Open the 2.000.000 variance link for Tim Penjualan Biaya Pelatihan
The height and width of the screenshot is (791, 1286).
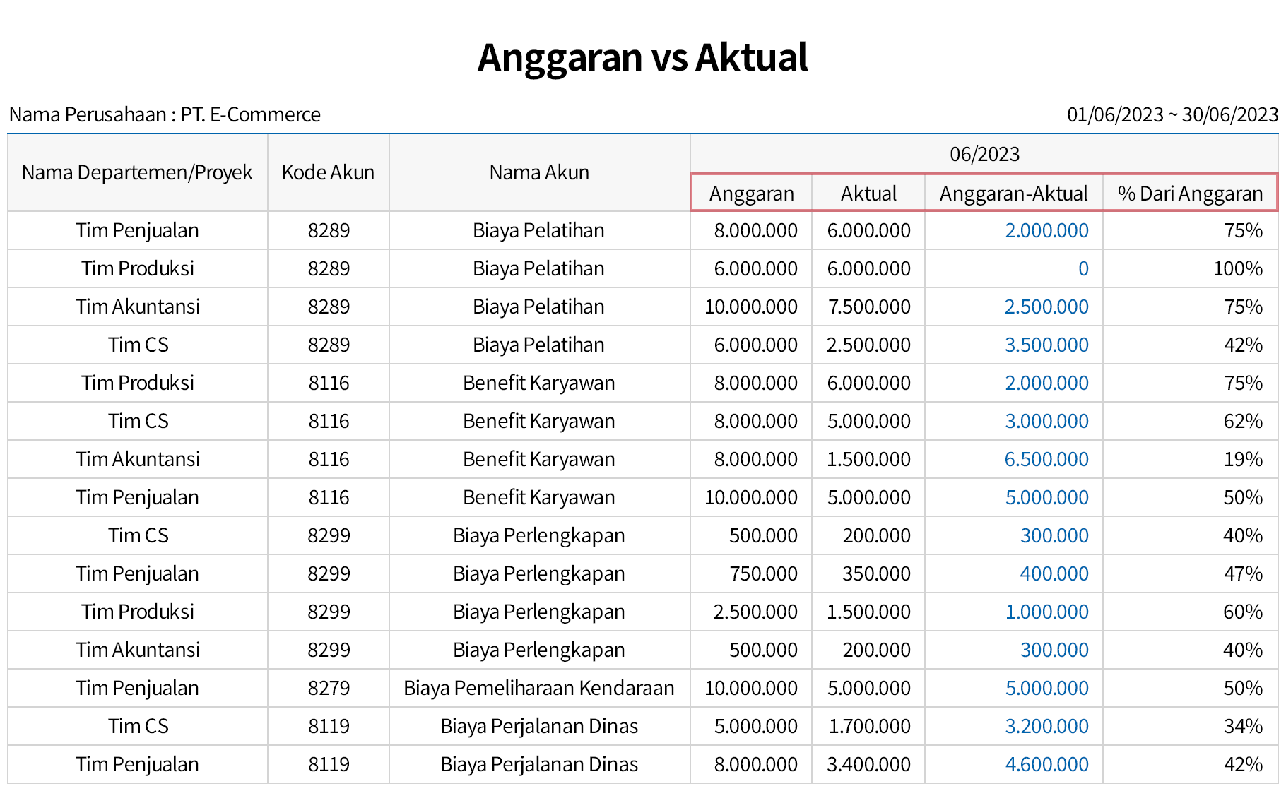pyautogui.click(x=1046, y=230)
